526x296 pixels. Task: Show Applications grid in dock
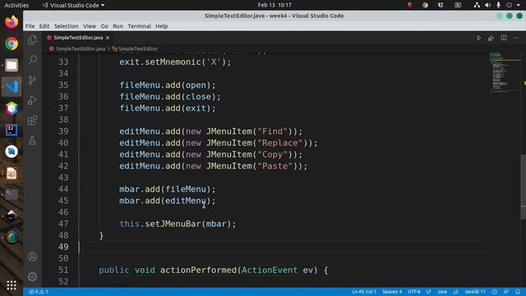(12, 285)
